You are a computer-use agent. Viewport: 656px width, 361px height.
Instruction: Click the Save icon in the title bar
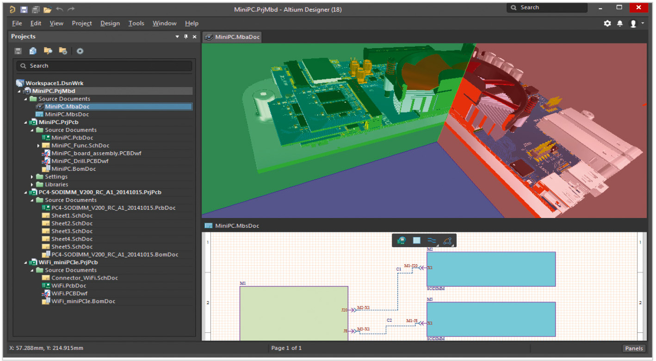click(24, 9)
